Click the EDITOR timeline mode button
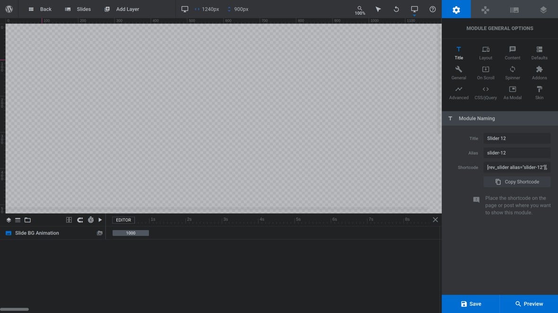558x313 pixels. (123, 220)
